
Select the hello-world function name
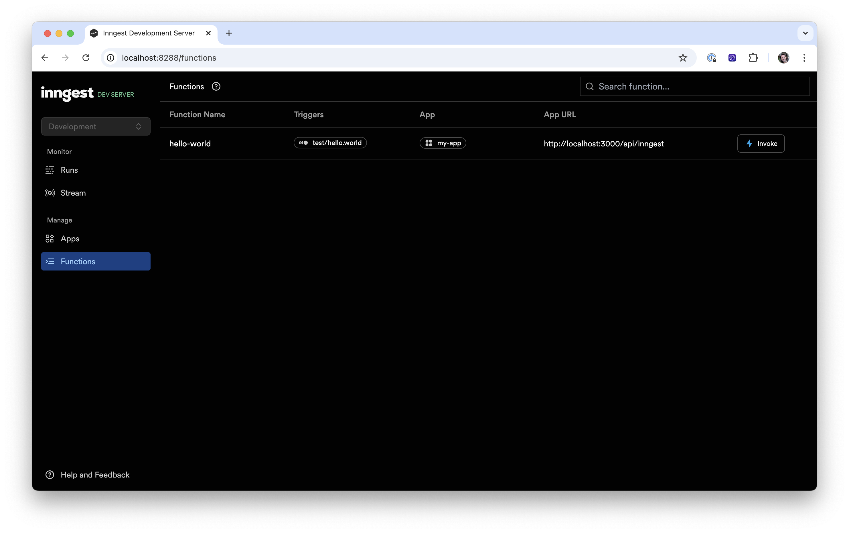pyautogui.click(x=190, y=143)
